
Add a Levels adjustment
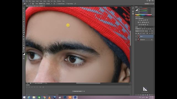pos(141,20)
